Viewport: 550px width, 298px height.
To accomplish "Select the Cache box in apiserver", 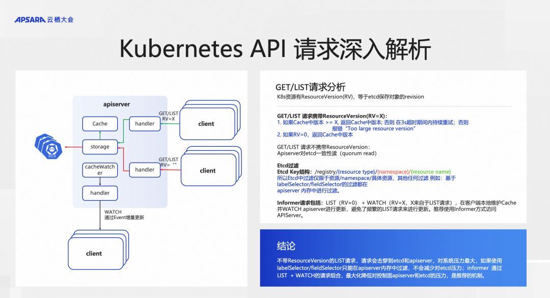I will [x=100, y=124].
